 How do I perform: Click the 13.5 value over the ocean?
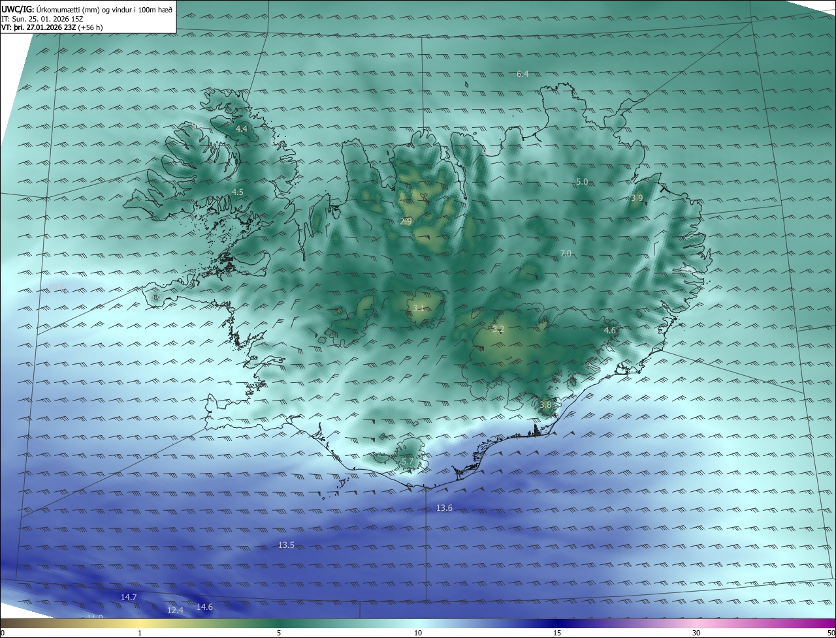tap(286, 545)
